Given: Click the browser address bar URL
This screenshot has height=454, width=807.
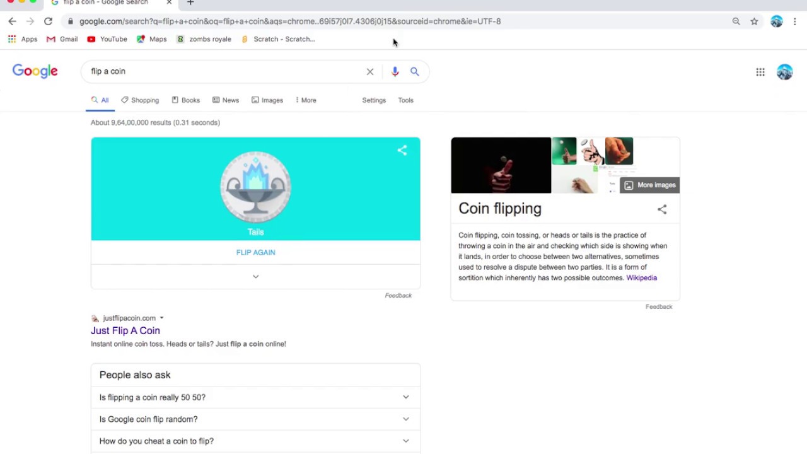Looking at the screenshot, I should (x=290, y=21).
